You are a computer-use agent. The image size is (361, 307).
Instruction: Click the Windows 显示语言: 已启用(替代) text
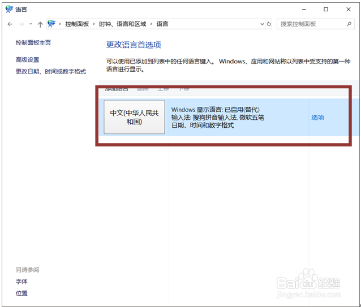(215, 110)
